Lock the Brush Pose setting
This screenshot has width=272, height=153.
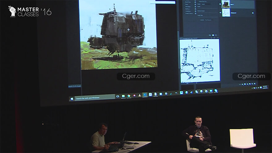[195, 2]
